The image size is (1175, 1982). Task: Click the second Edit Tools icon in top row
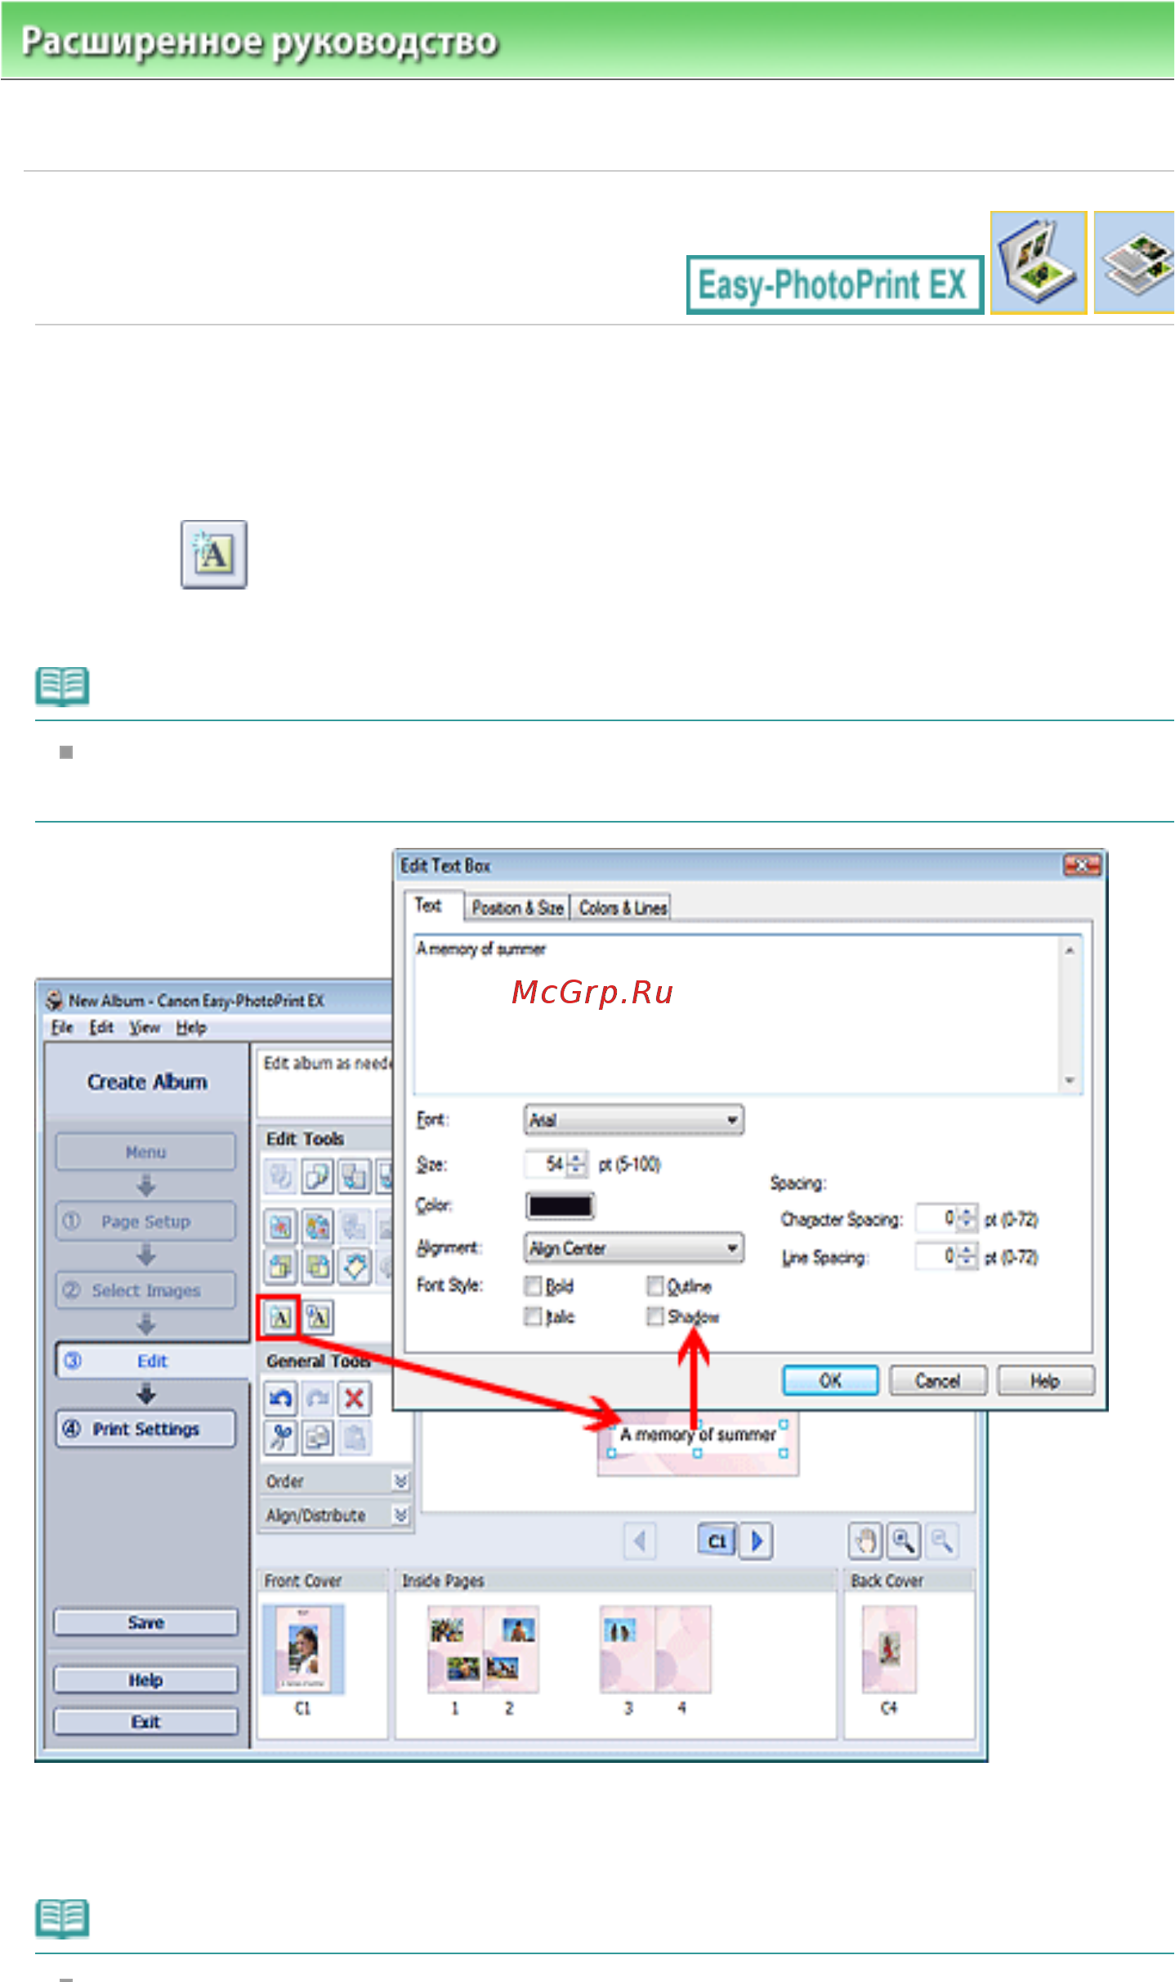click(318, 1177)
